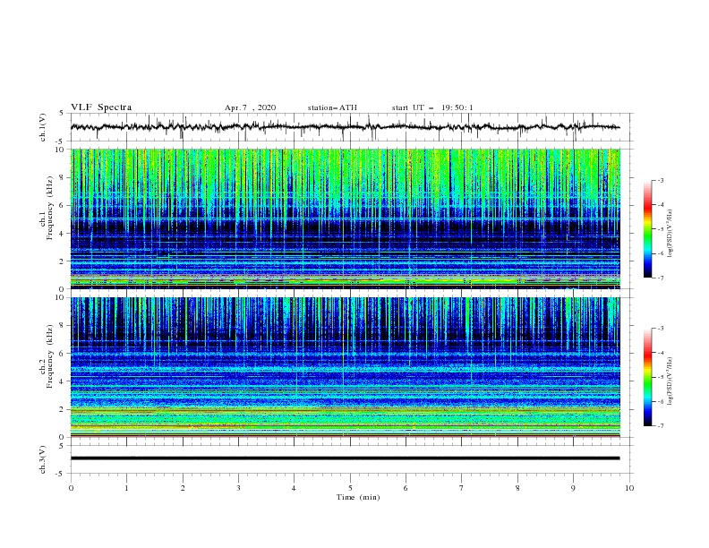Click the "log(PSD)" label beside ch.1 colorbar

[671, 234]
